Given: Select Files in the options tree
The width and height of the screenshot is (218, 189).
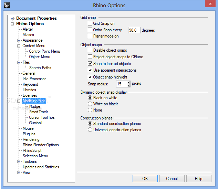Looking at the screenshot, I should [x=26, y=62].
